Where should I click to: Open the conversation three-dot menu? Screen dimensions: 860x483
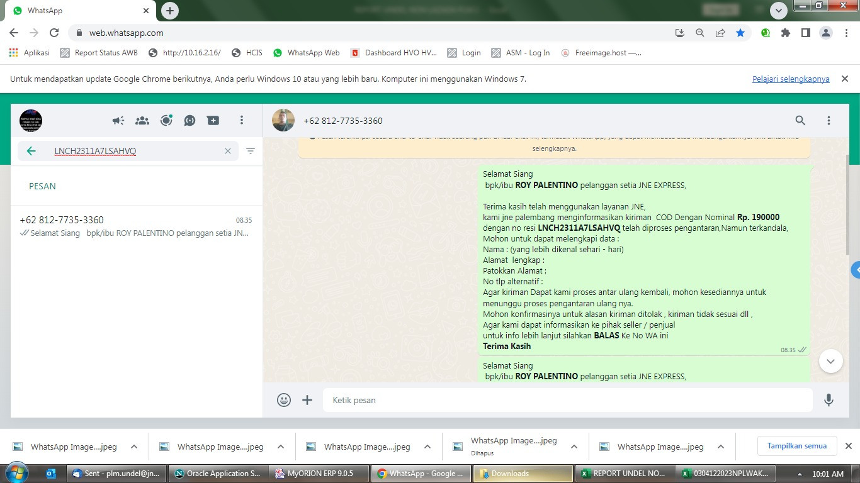pos(829,120)
